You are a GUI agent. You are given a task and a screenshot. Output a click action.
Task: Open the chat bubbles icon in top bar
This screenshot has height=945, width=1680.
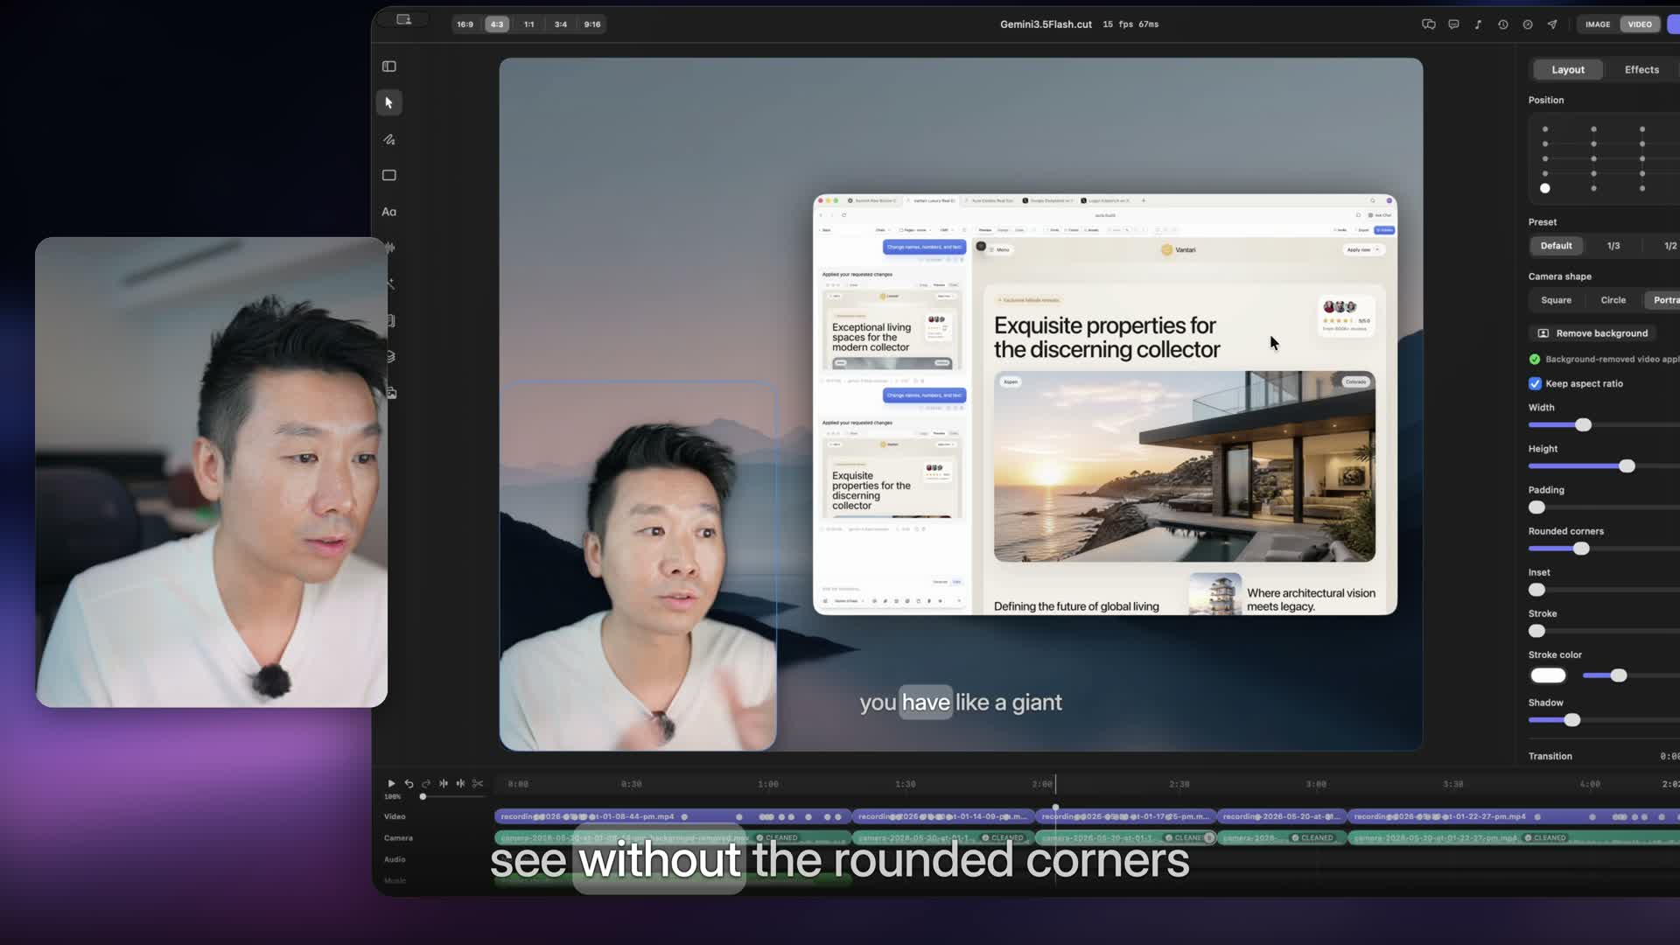1429,24
